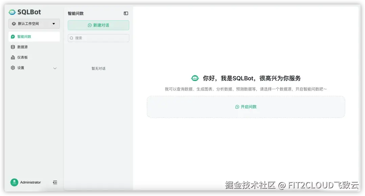Expand the 设置 menu chevron

point(55,68)
